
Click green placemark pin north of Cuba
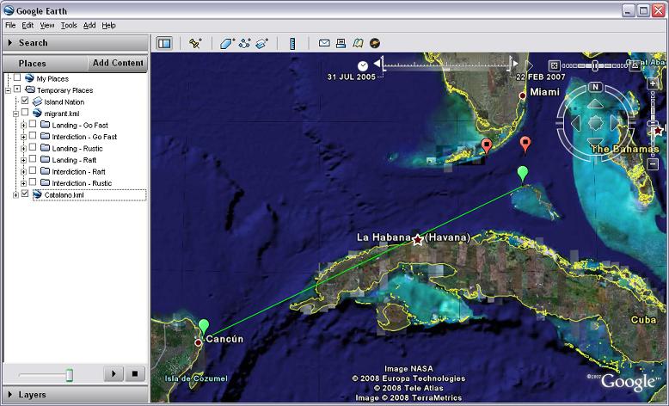[523, 174]
